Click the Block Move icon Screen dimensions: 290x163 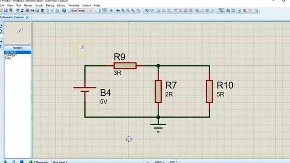point(180,10)
